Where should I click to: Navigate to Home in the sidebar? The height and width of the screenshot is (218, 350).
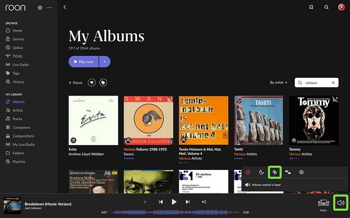pyautogui.click(x=14, y=30)
